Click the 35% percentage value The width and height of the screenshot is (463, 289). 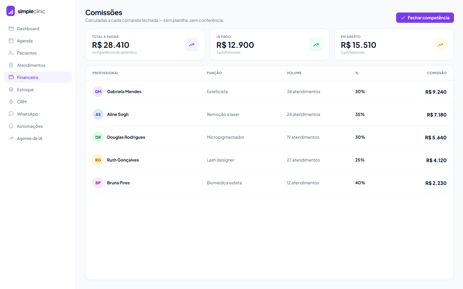pyautogui.click(x=360, y=114)
